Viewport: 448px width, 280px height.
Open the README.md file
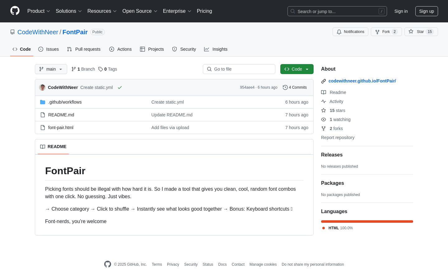coord(61,115)
